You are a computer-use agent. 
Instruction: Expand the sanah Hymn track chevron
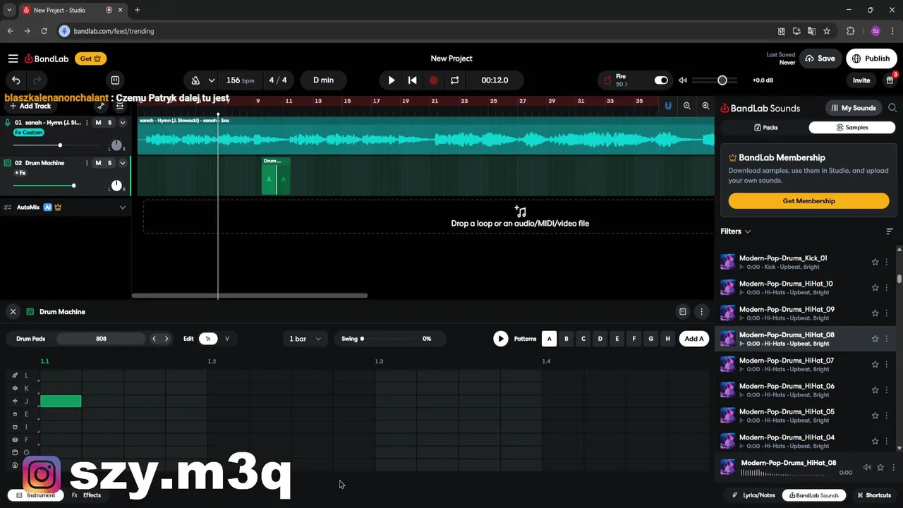(122, 123)
